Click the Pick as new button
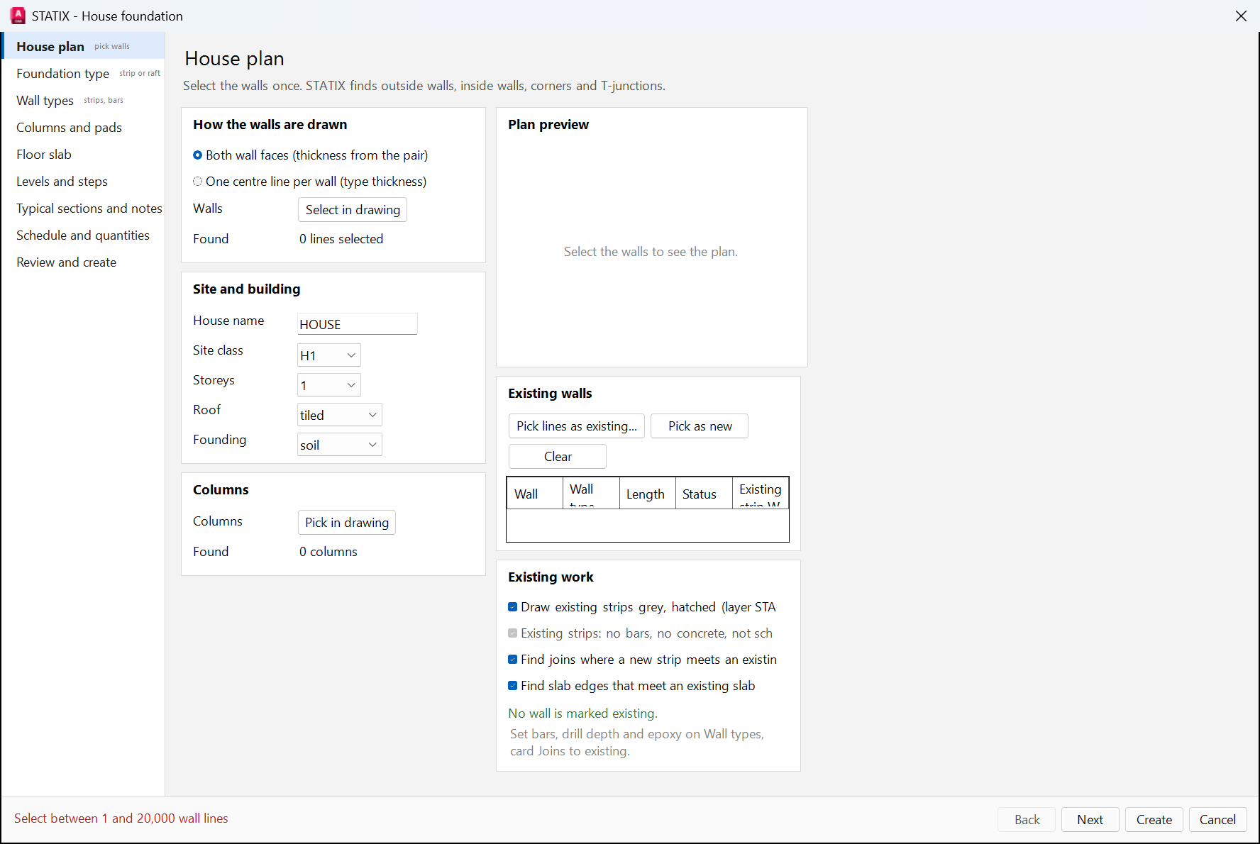This screenshot has height=844, width=1260. (700, 426)
